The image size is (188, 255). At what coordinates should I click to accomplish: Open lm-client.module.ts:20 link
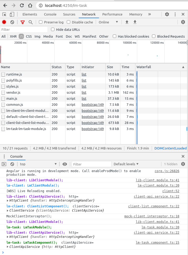(x=159, y=186)
